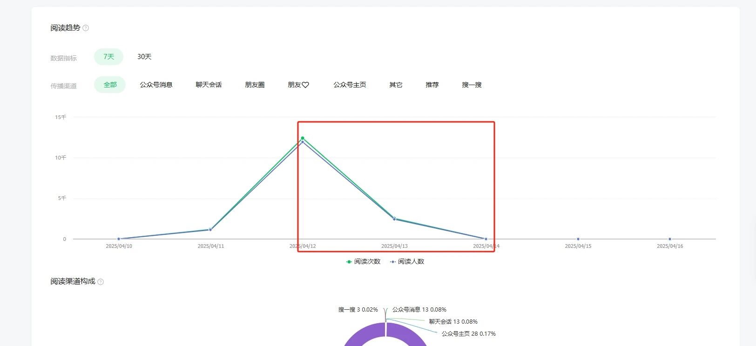Viewport: 756px width, 346px height.
Task: Click the 阅读趋势 section title
Action: (x=65, y=28)
